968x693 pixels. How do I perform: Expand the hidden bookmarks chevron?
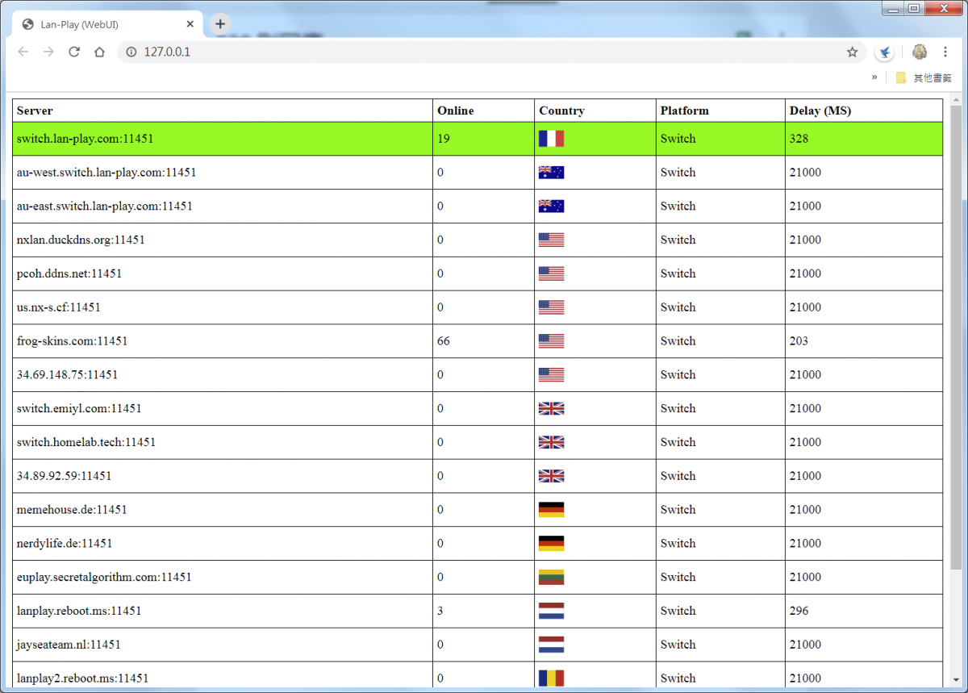point(874,77)
